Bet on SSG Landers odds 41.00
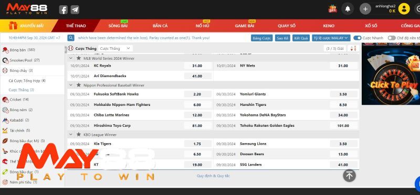Image resolution: width=420 pixels, height=195 pixels. (x=343, y=165)
